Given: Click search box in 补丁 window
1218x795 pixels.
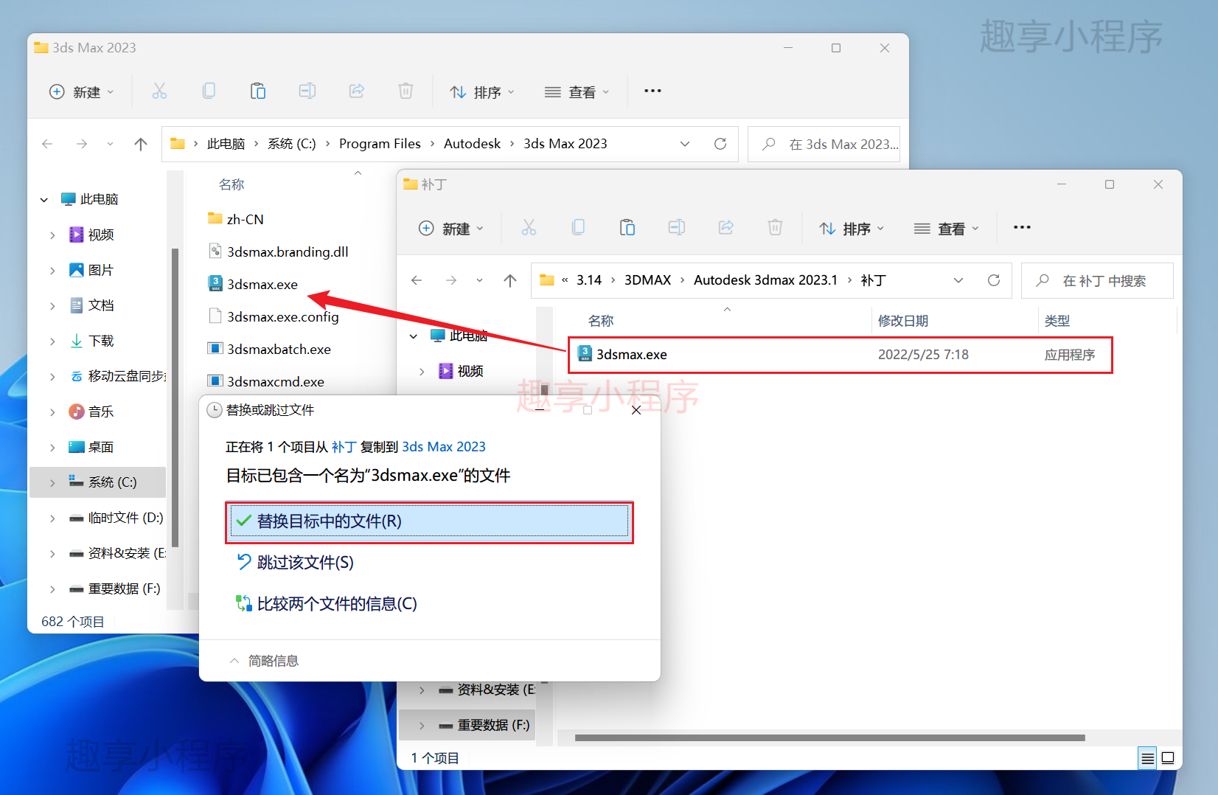Looking at the screenshot, I should 1097,281.
